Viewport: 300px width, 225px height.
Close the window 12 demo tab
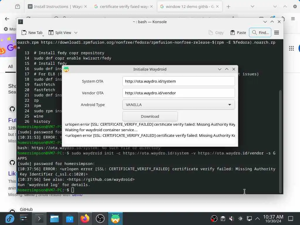point(217,6)
